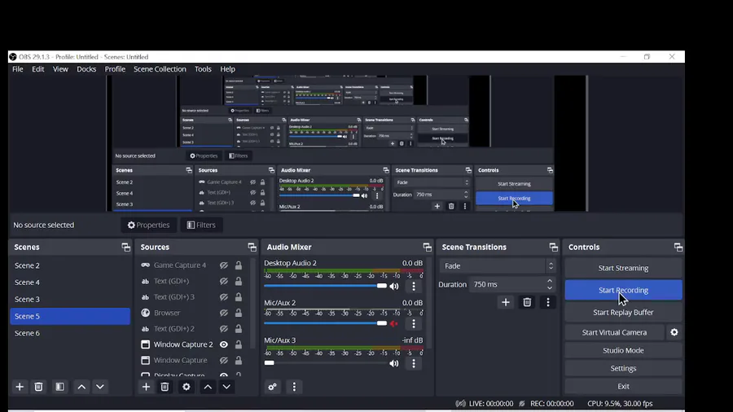Delete selected source with trash icon

click(x=165, y=387)
